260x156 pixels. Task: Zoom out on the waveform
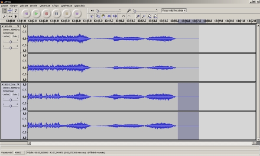coord(143,16)
